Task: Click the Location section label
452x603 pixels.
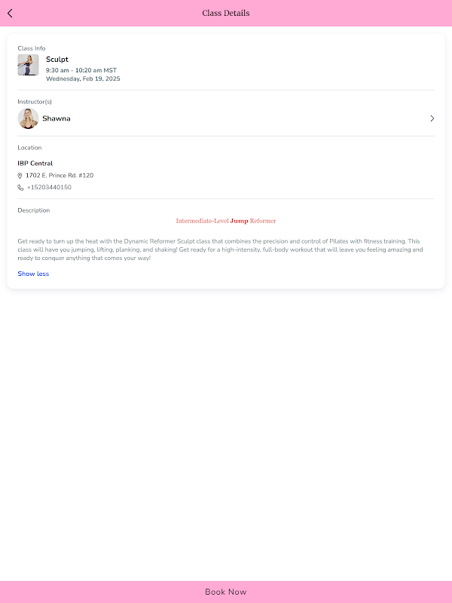Action: click(29, 148)
